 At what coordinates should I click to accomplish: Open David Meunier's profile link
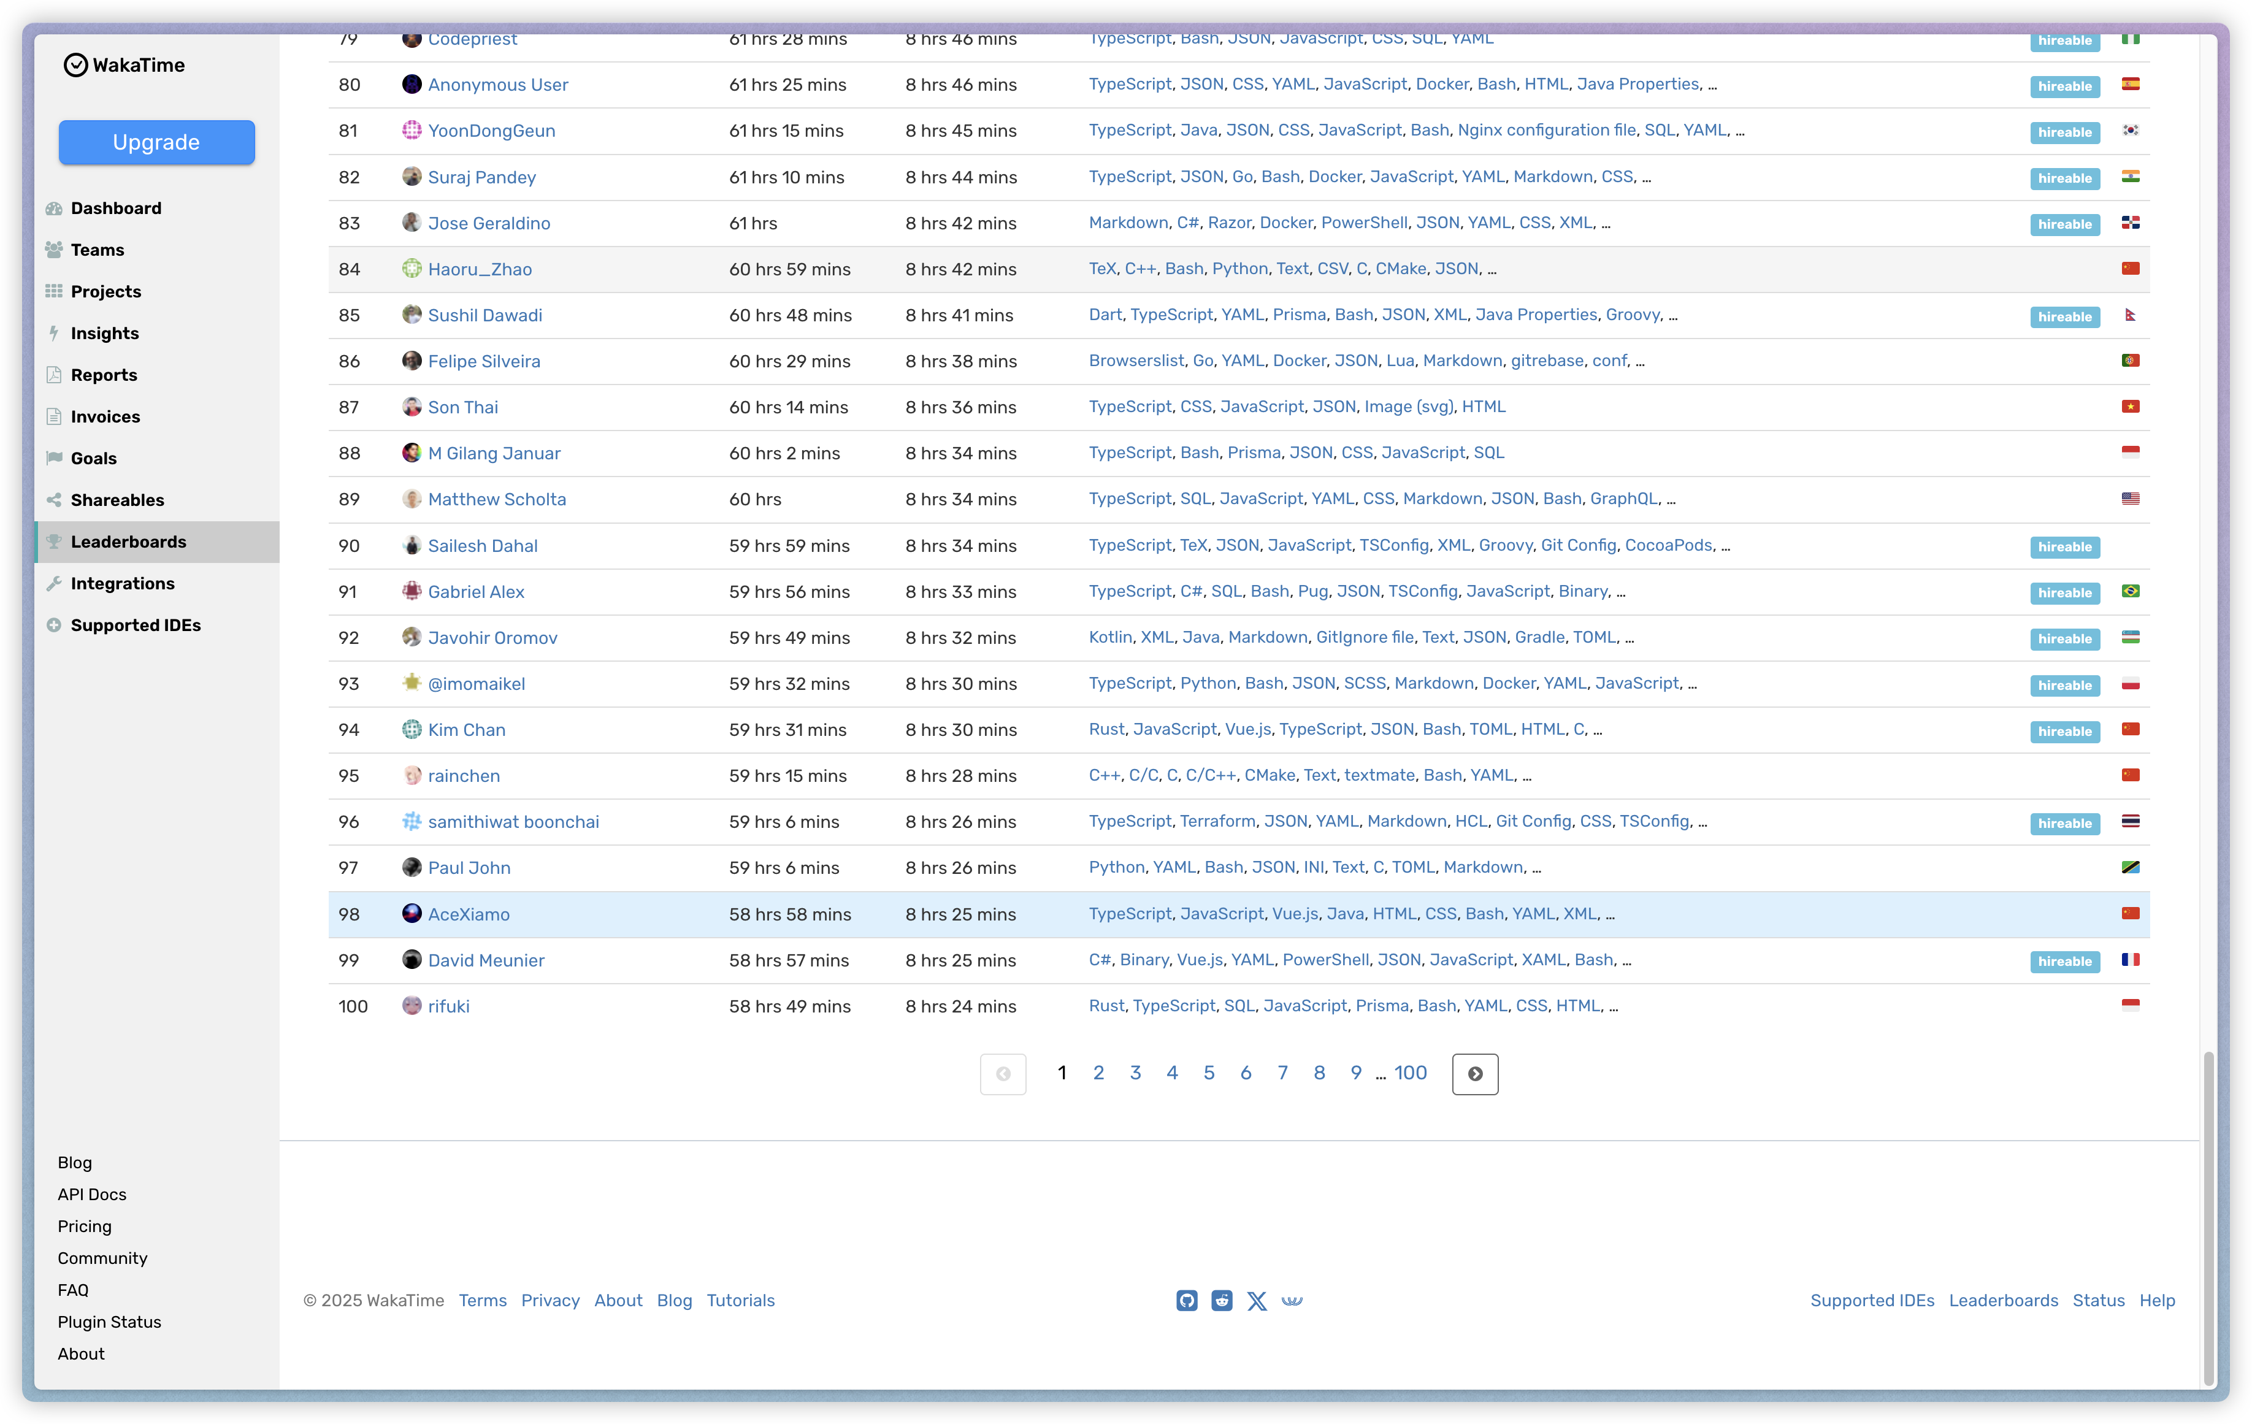tap(485, 960)
